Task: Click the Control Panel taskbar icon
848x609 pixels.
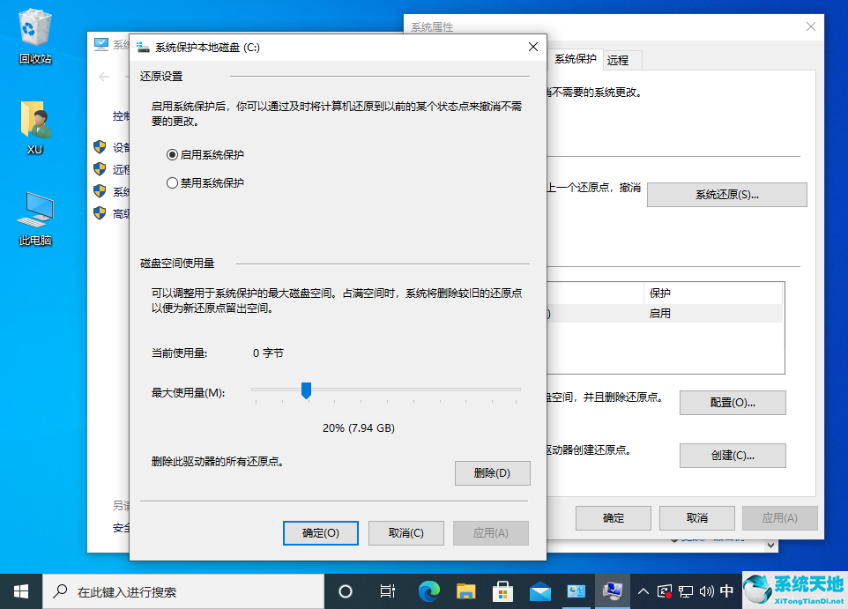Action: [576, 591]
